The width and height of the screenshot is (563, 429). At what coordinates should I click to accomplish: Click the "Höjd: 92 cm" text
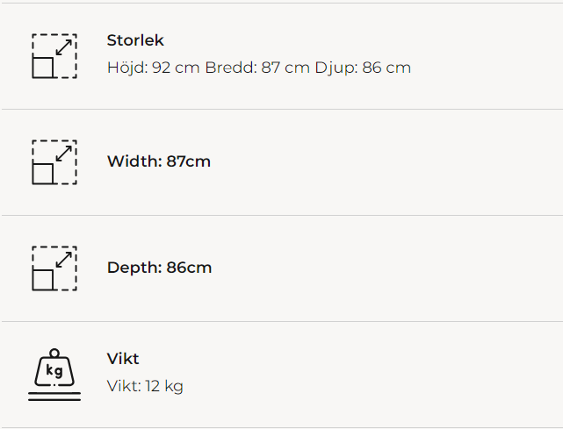[x=153, y=68]
